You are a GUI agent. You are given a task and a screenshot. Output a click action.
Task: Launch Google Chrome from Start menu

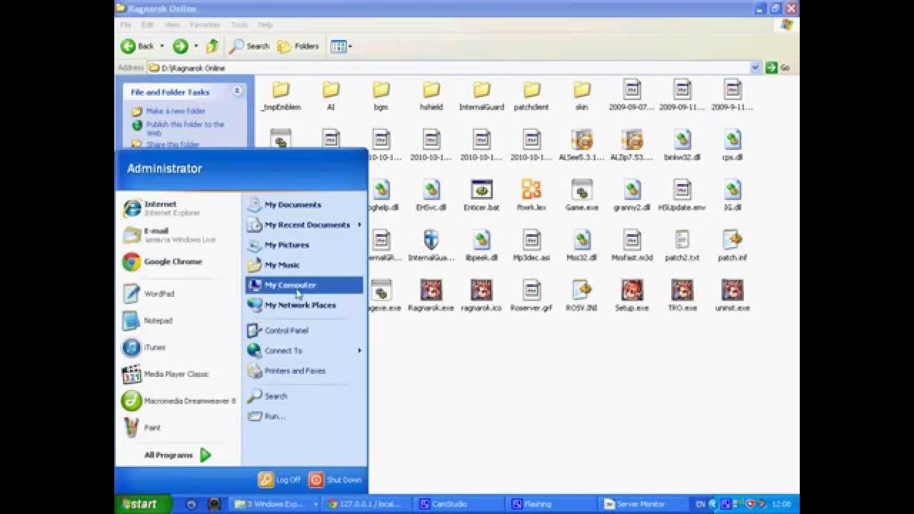click(x=163, y=262)
